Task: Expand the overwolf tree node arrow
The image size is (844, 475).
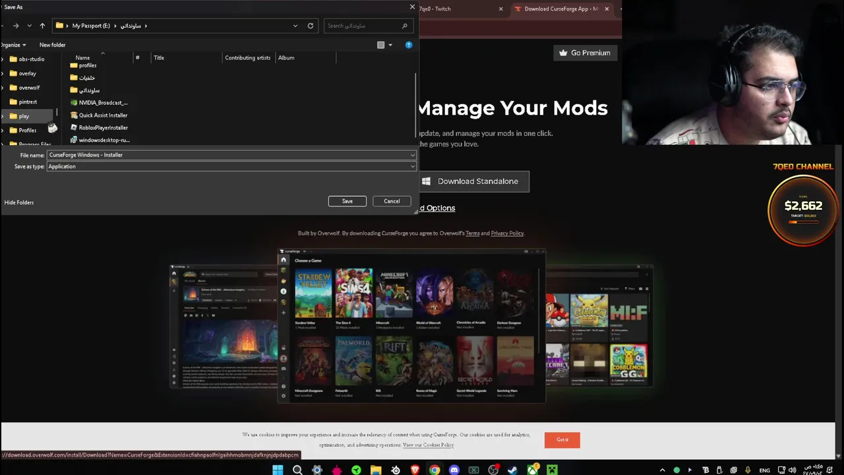Action: click(3, 87)
